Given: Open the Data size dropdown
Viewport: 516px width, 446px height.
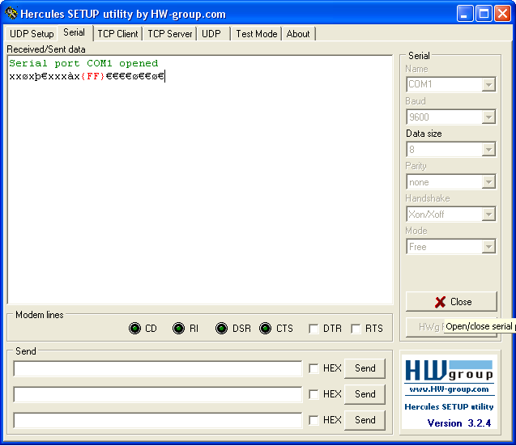Looking at the screenshot, I should pos(488,150).
